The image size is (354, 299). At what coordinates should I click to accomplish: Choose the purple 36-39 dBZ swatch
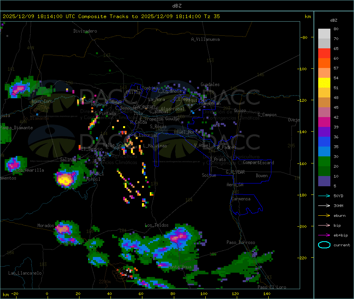coord(324,132)
